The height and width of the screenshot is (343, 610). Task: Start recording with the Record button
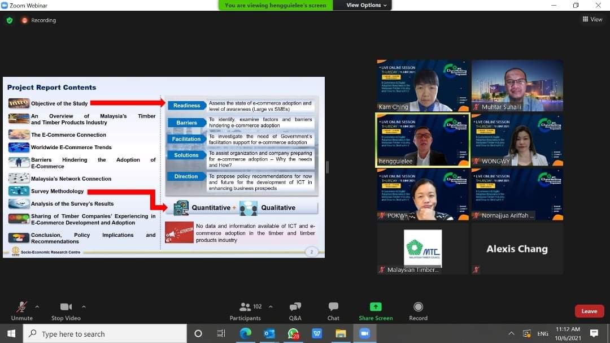click(418, 311)
